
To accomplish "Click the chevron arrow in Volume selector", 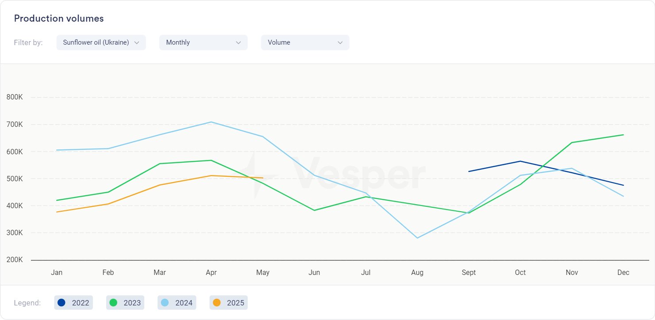I will tap(340, 42).
